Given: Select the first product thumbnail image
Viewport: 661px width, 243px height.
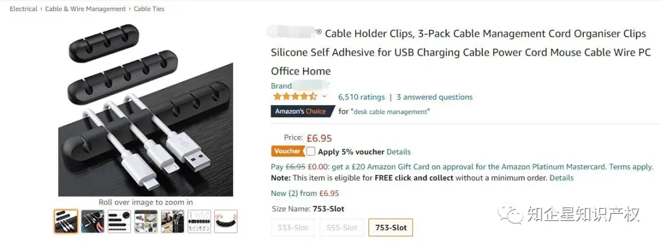Looking at the screenshot, I should coord(65,222).
